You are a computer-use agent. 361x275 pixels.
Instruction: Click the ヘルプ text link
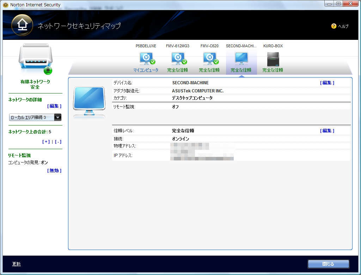coord(343,26)
